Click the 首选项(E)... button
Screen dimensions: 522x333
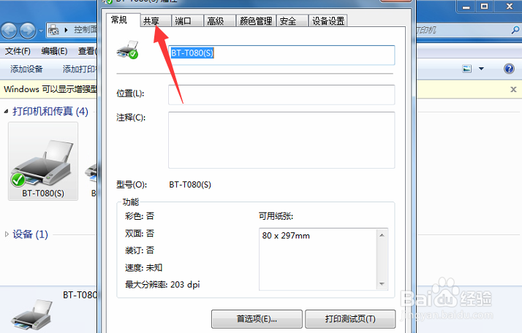pos(257,319)
